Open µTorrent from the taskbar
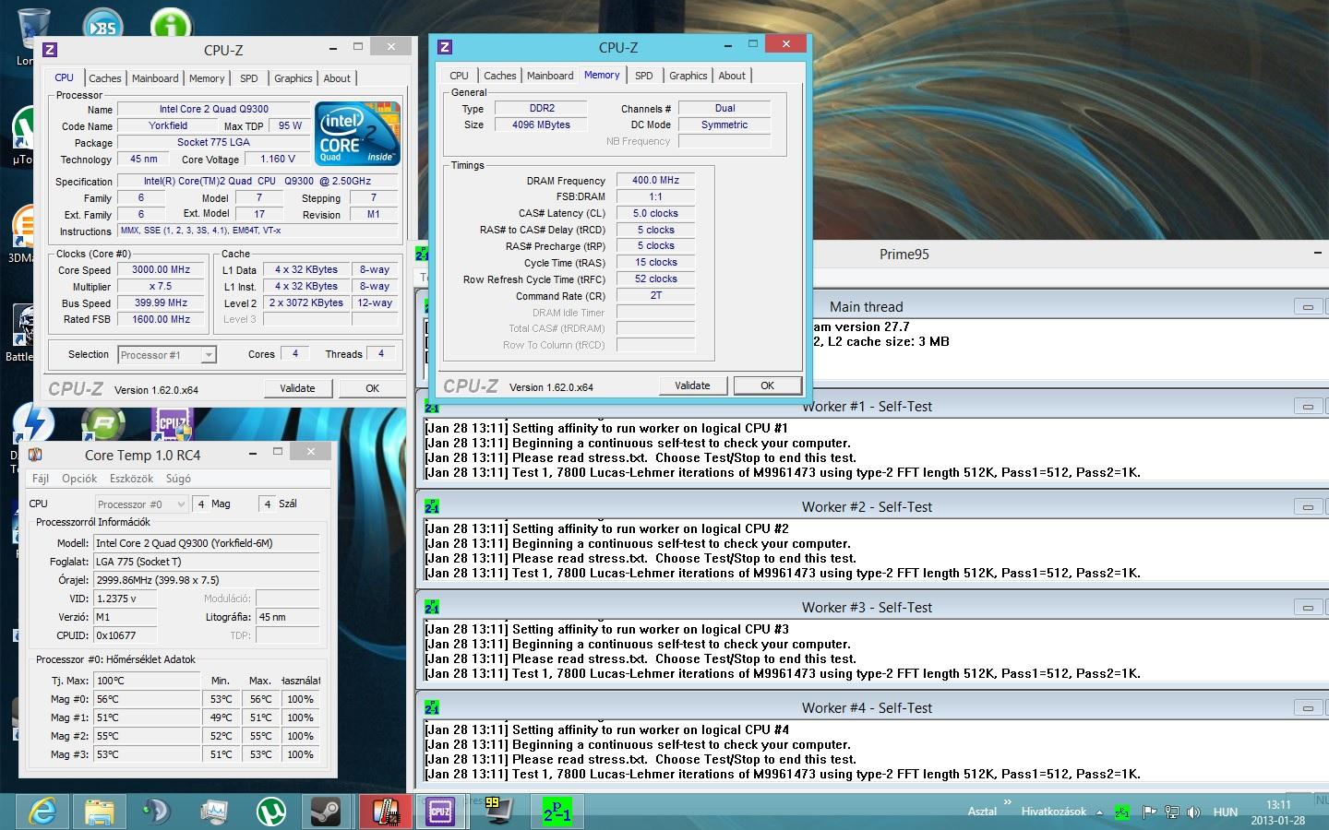 [270, 812]
